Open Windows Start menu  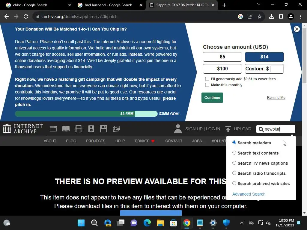coord(81,223)
